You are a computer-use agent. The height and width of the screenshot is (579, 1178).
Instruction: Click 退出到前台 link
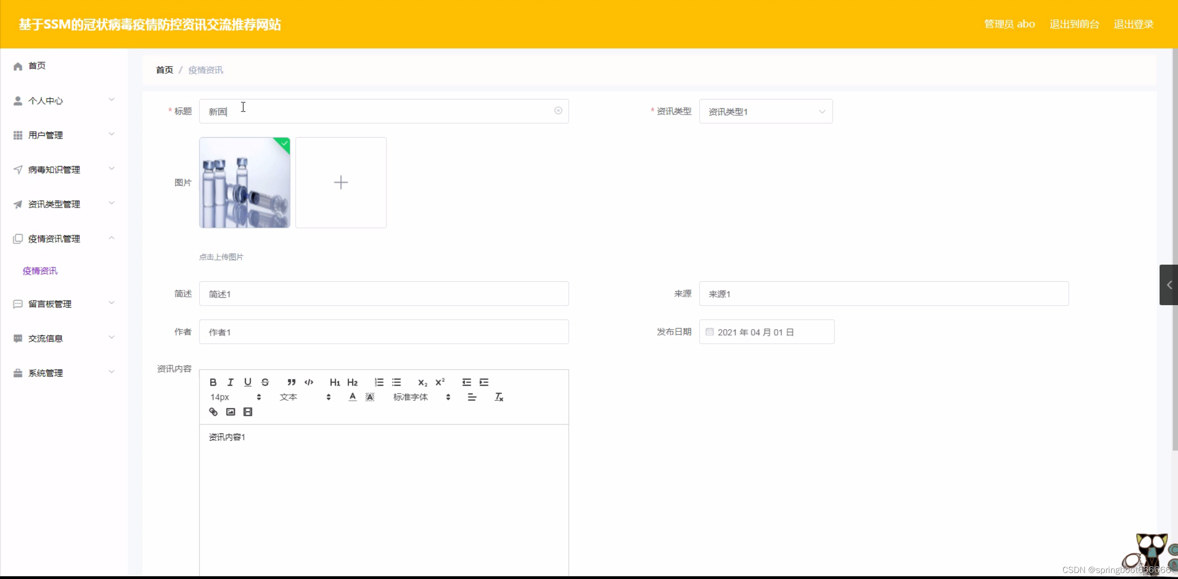(1074, 24)
